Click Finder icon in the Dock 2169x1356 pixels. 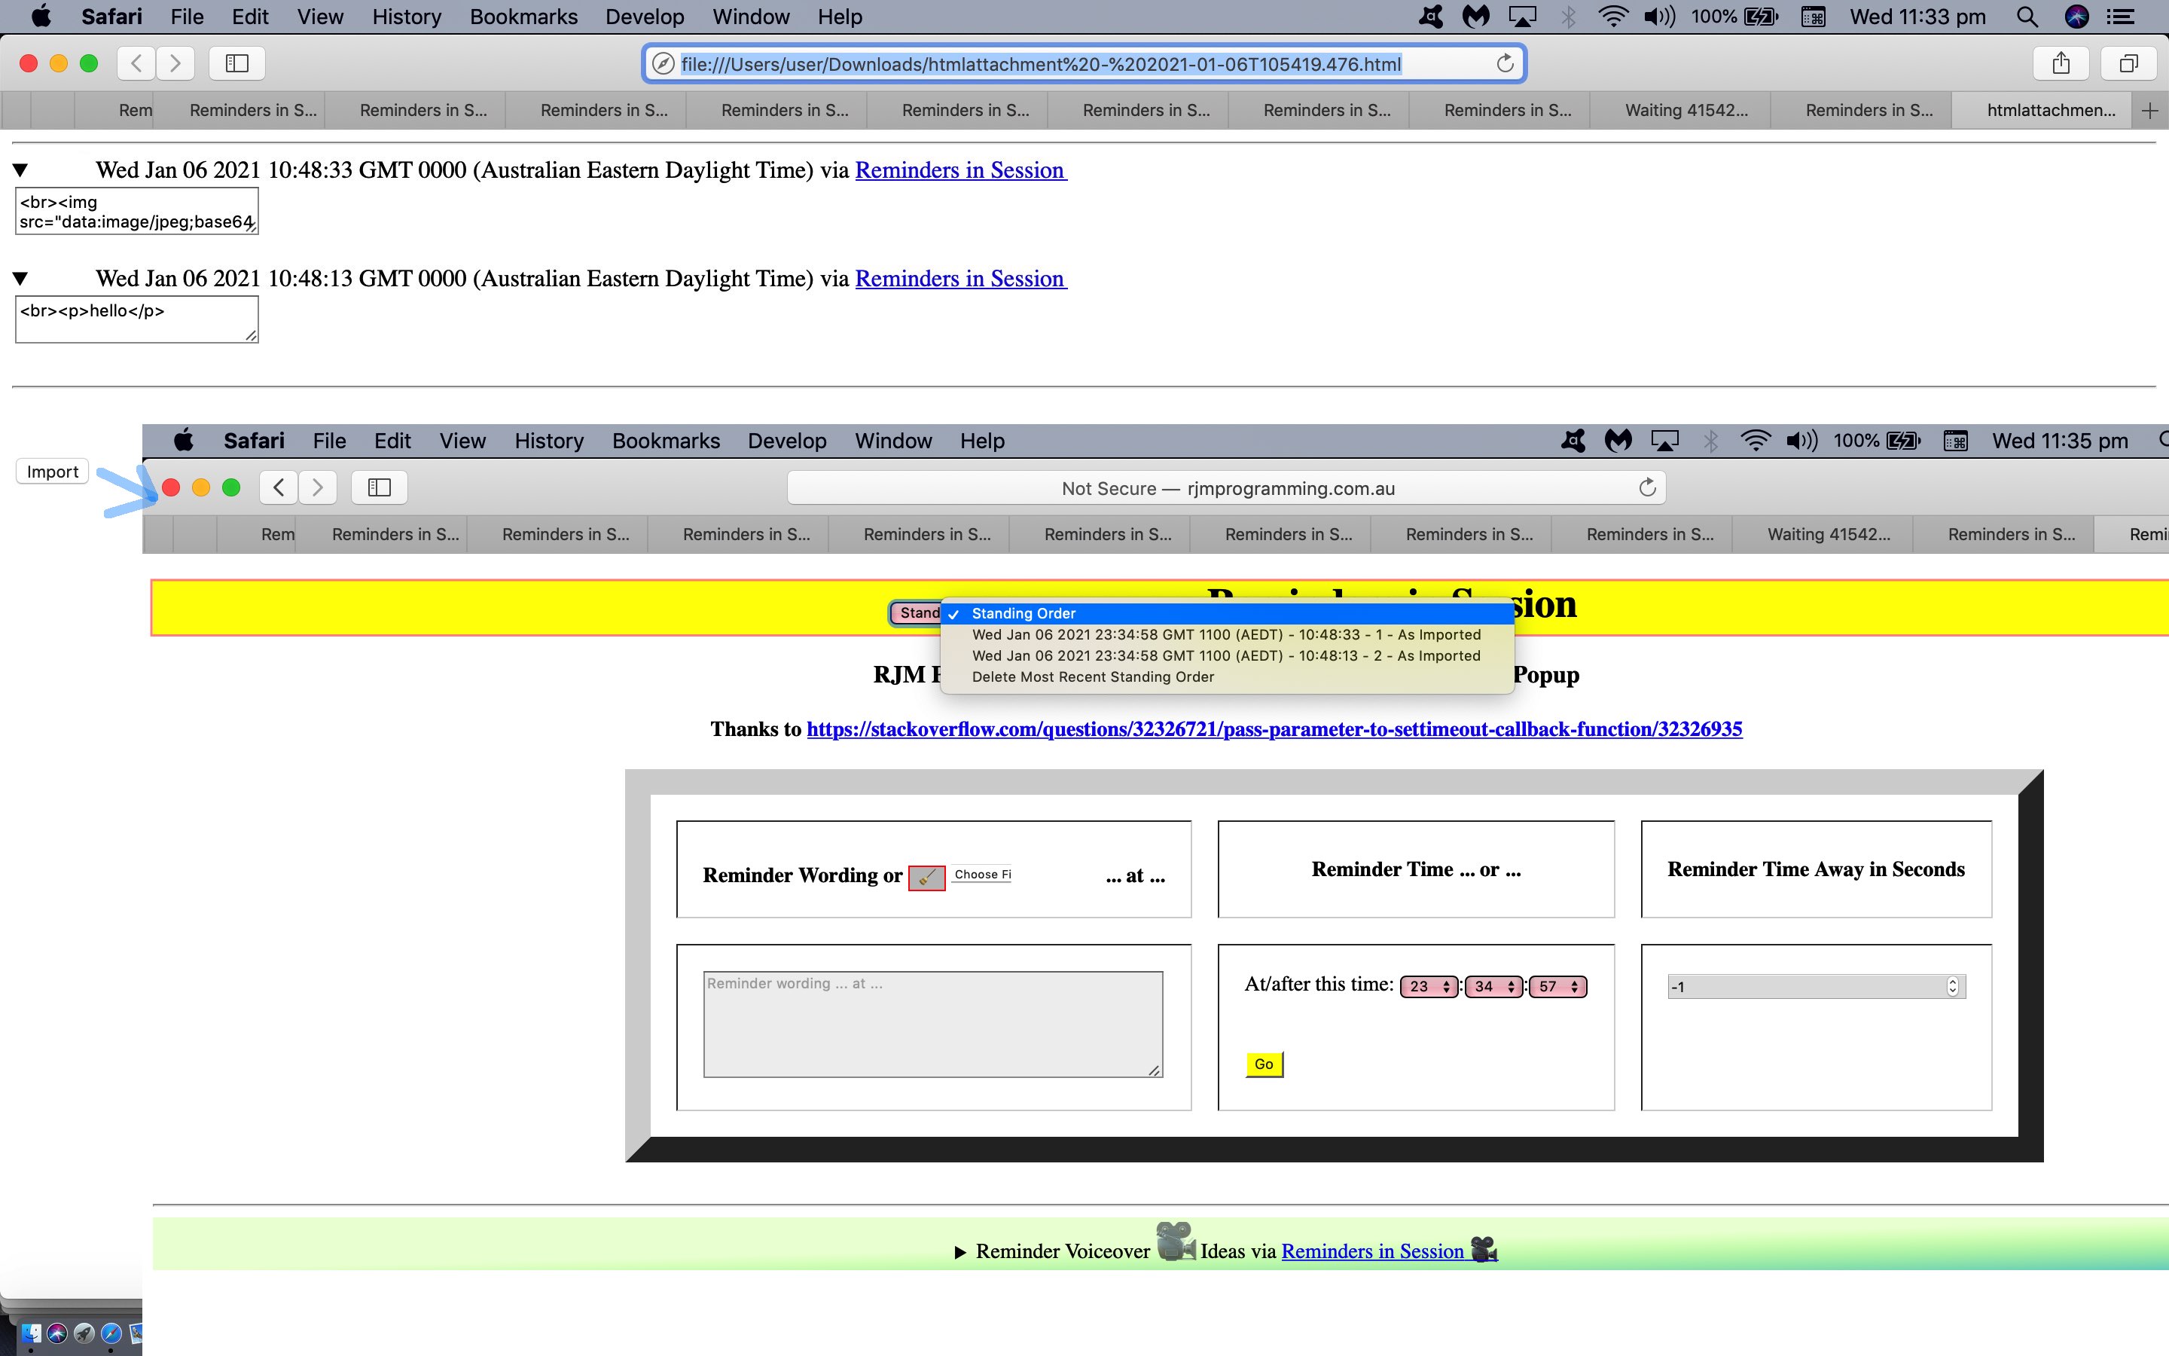[x=30, y=1333]
